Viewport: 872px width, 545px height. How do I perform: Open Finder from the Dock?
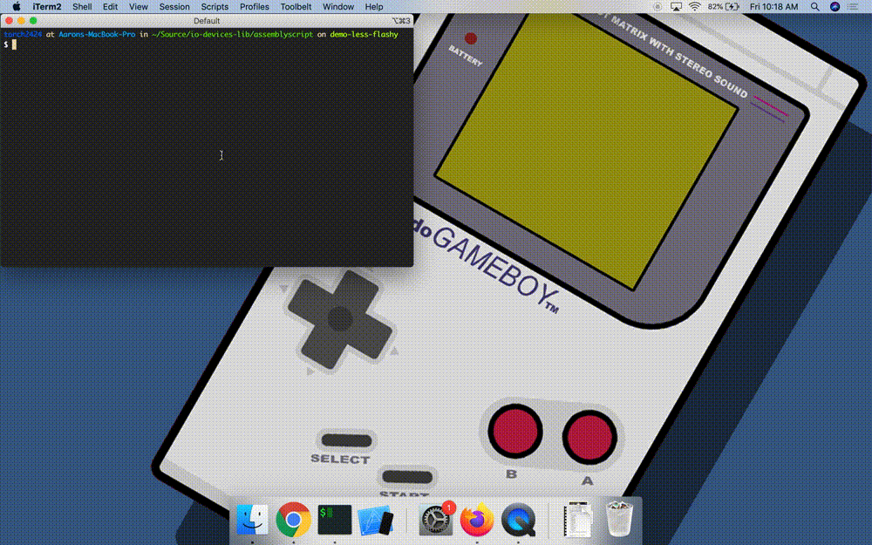click(x=252, y=520)
